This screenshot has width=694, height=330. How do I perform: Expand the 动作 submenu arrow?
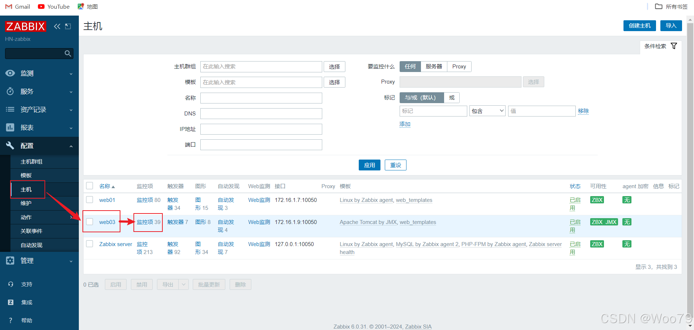[71, 217]
